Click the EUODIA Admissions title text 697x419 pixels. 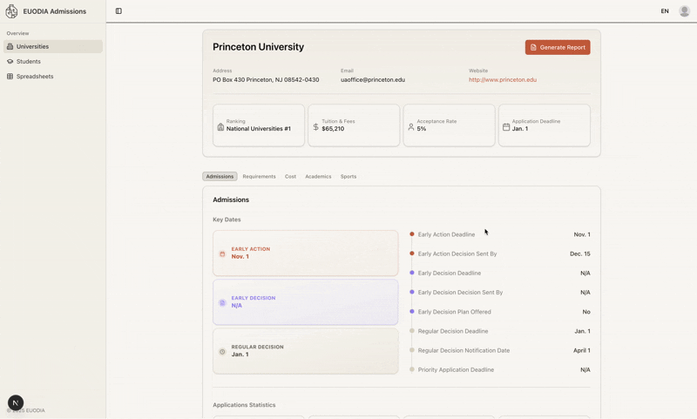pos(55,11)
